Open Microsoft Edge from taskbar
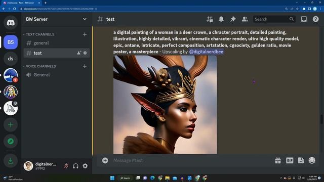Image resolution: width=324 pixels, height=182 pixels. click(152, 178)
